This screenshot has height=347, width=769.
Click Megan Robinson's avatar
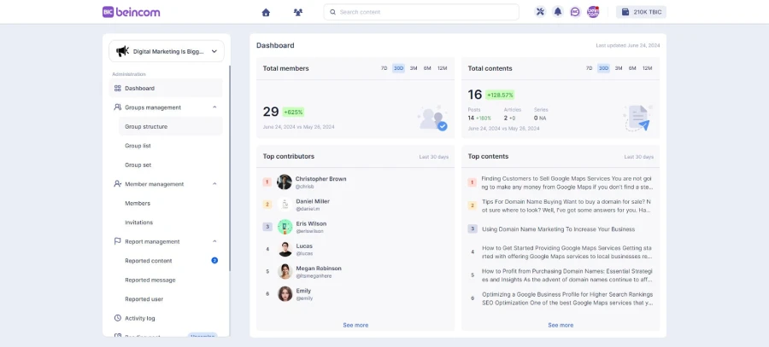tap(285, 272)
